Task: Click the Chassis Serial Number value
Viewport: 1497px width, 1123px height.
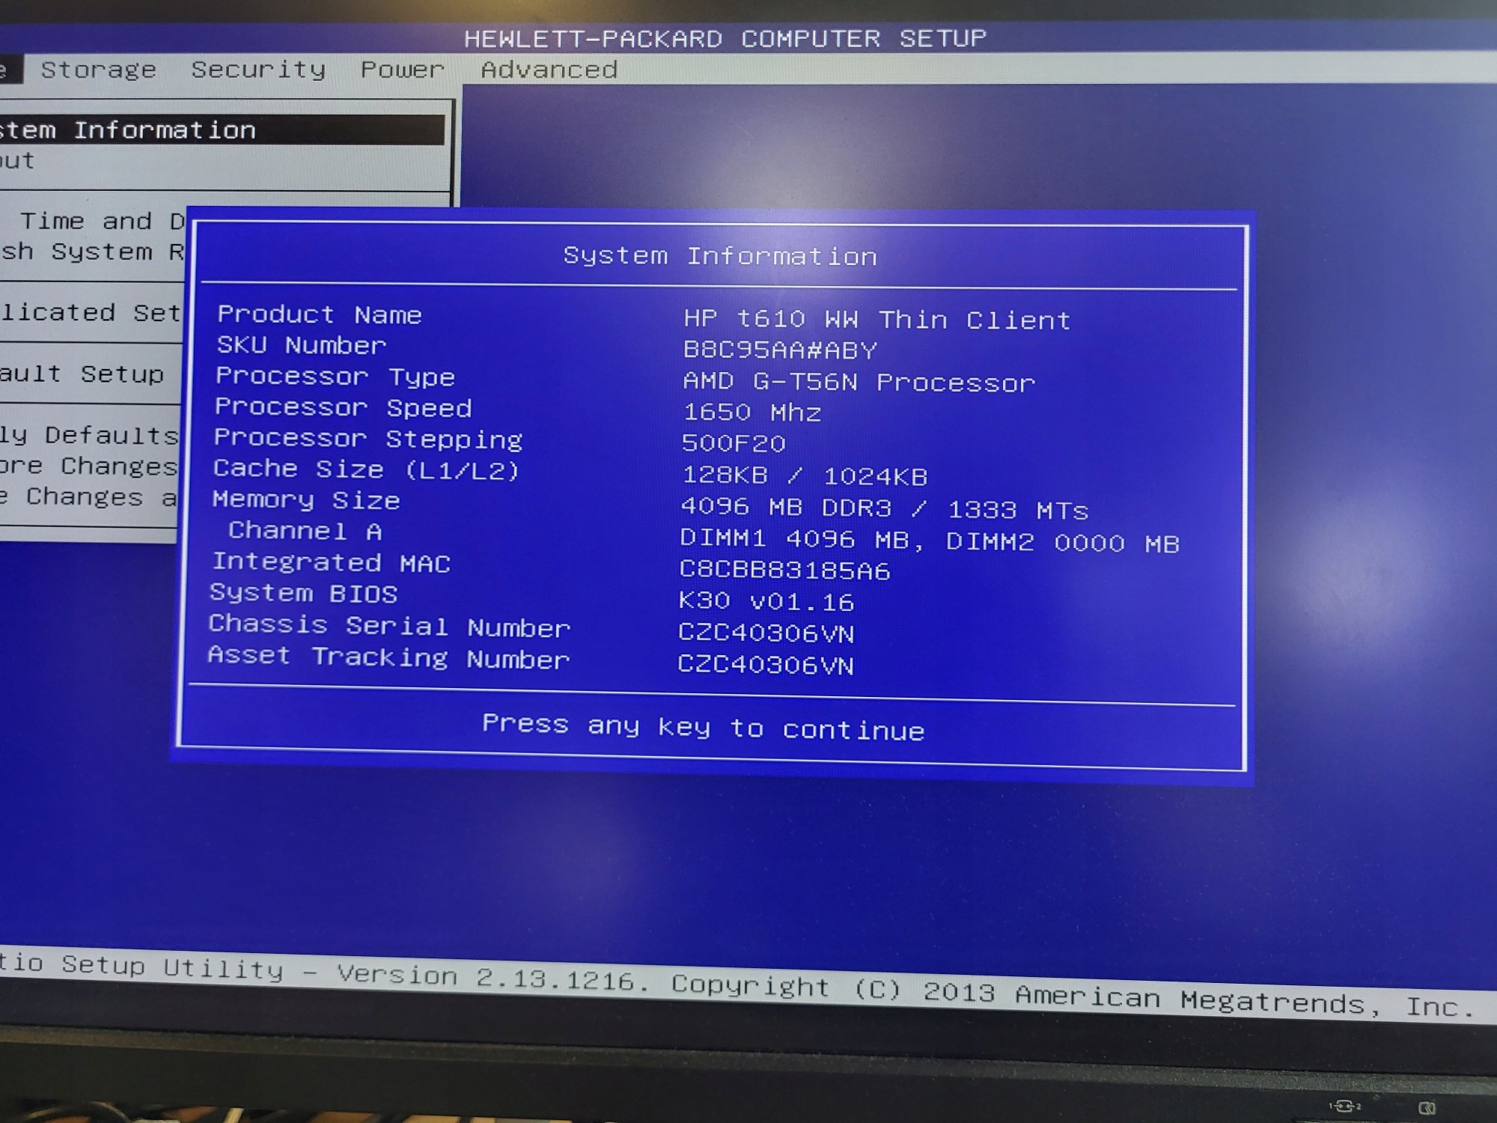Action: 766,633
